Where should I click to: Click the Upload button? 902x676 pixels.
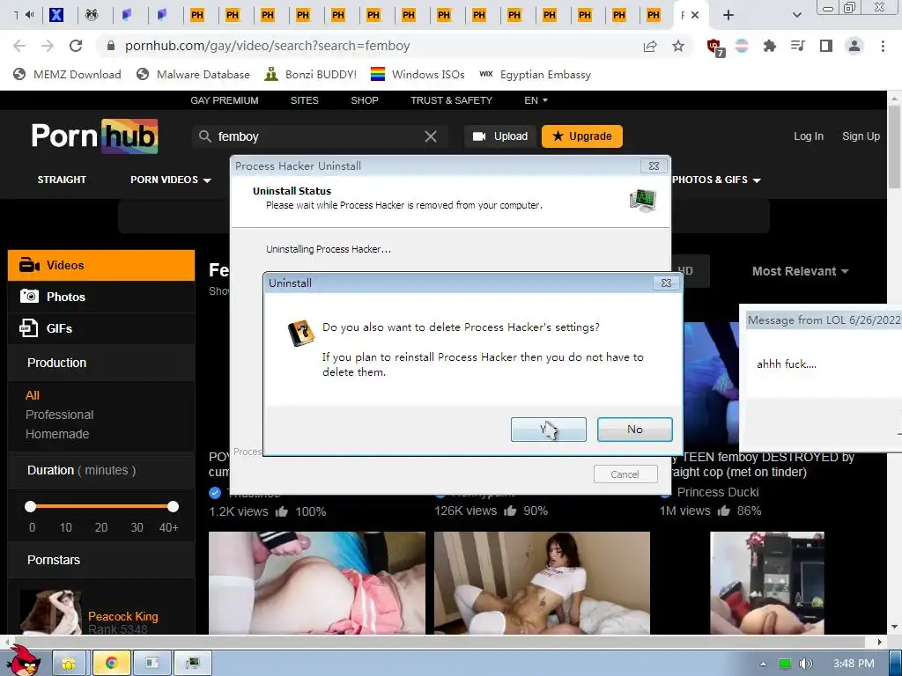(x=500, y=136)
